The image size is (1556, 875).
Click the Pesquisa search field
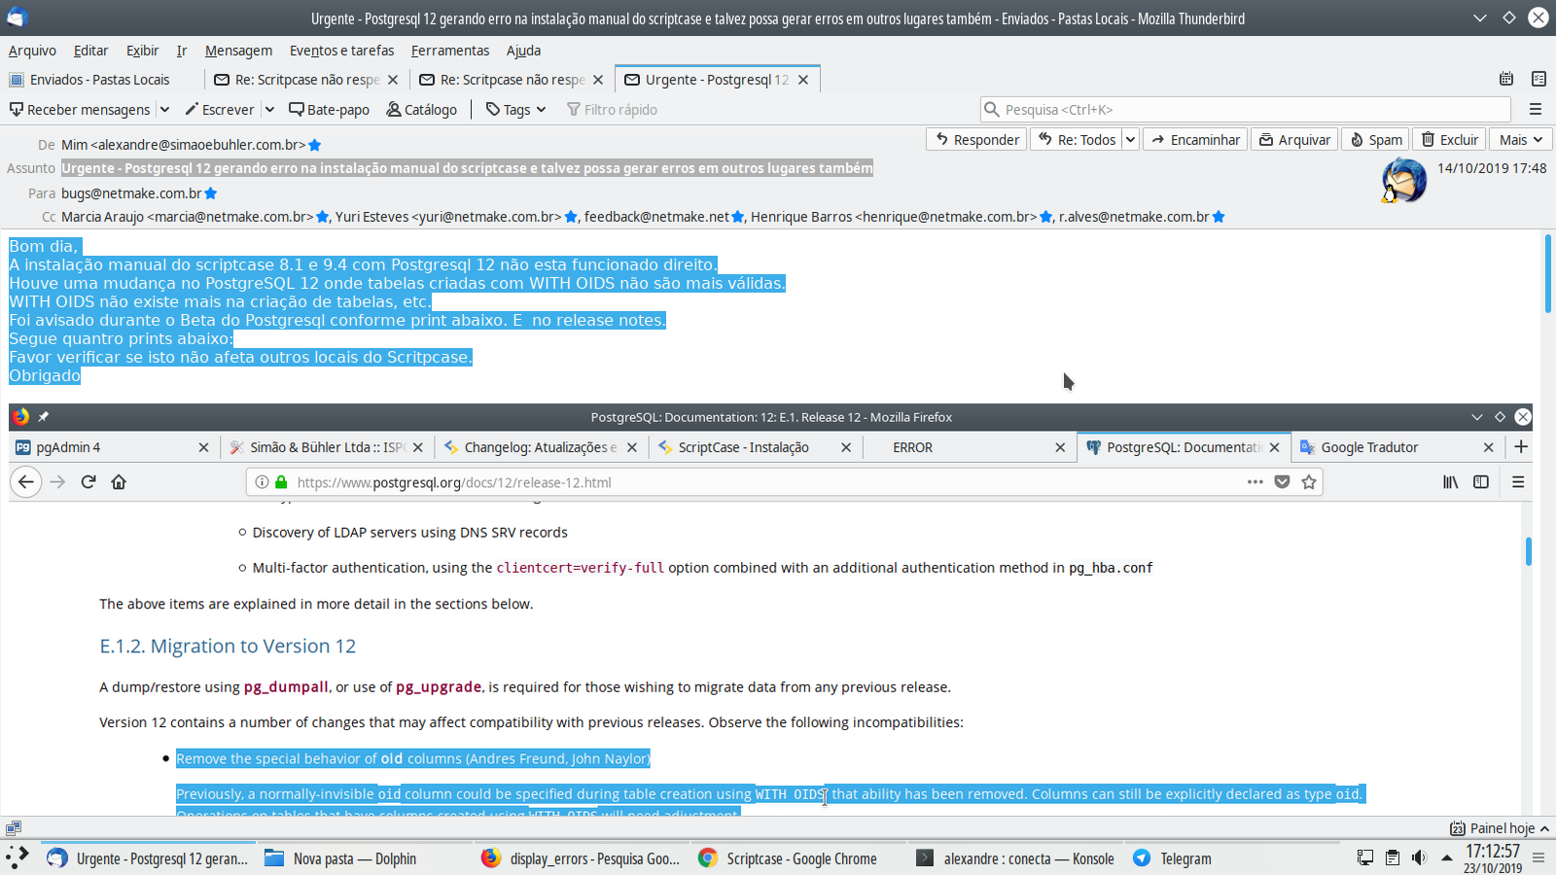pyautogui.click(x=1245, y=110)
